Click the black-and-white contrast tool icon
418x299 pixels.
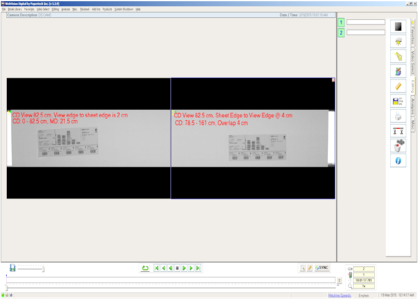(x=398, y=27)
